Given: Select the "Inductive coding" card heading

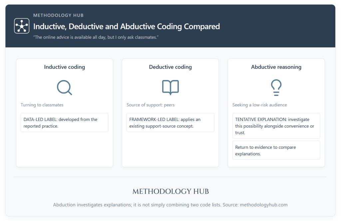Looking at the screenshot, I should [64, 67].
